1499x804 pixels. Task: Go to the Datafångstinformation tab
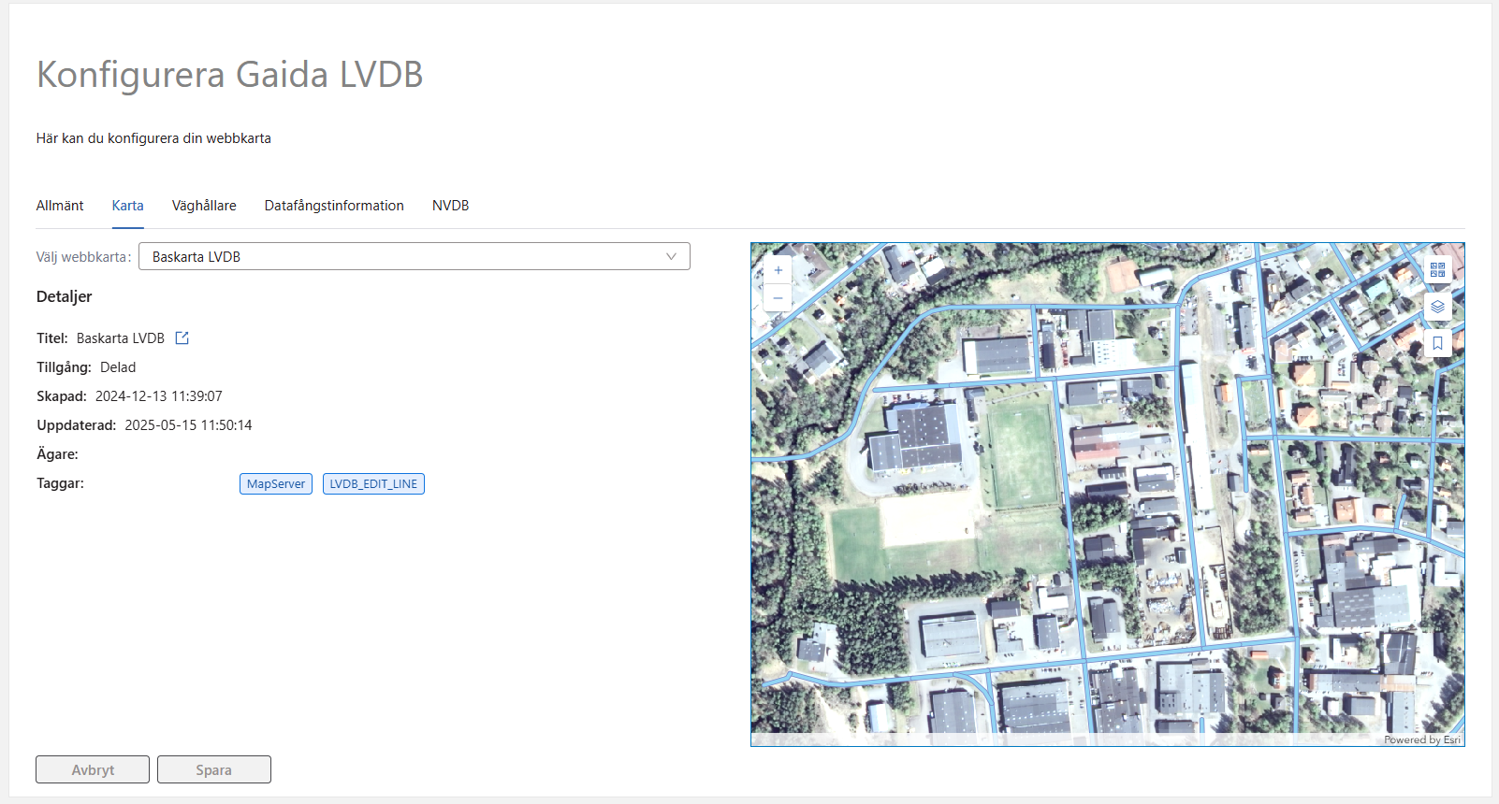click(x=334, y=206)
